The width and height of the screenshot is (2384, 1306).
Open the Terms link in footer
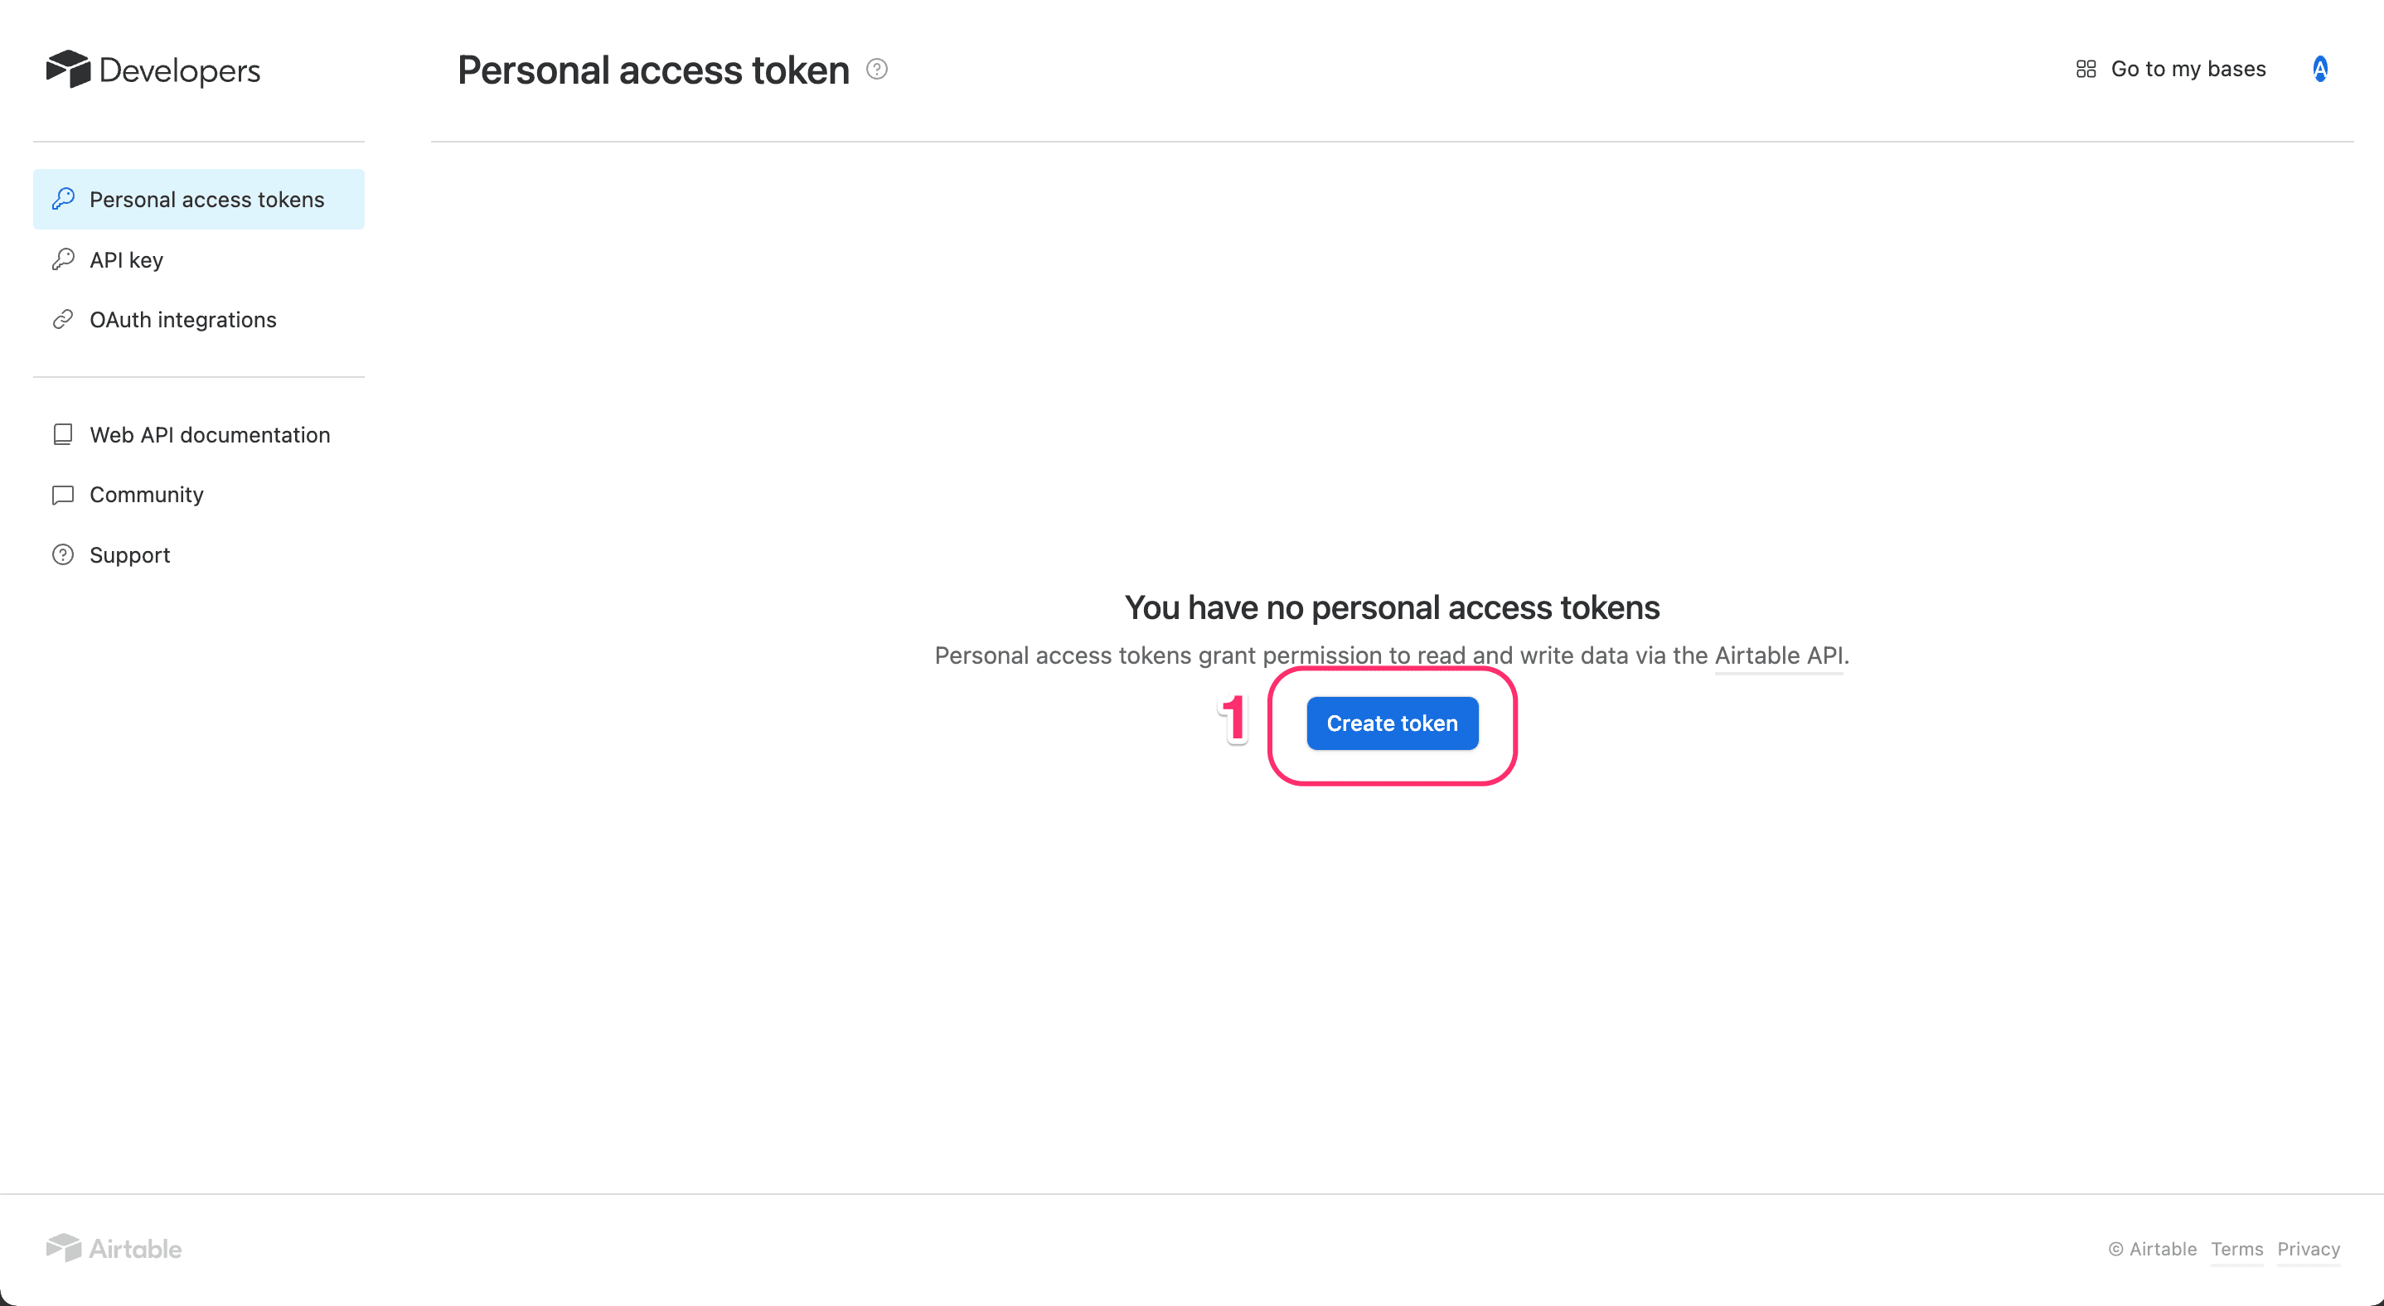tap(2236, 1250)
